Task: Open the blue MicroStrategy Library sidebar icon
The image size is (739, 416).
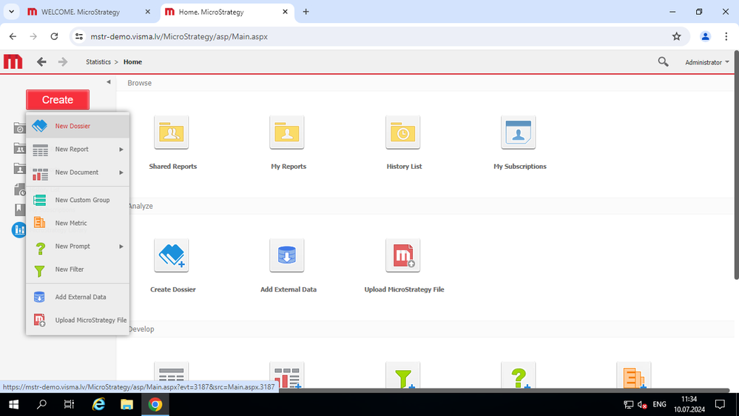Action: click(18, 229)
